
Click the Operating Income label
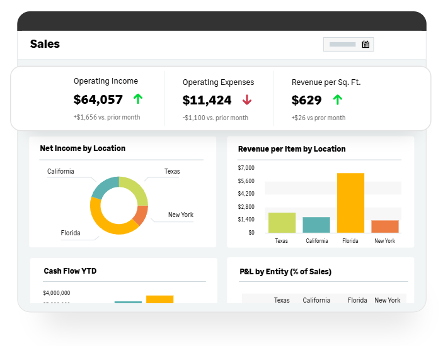106,81
